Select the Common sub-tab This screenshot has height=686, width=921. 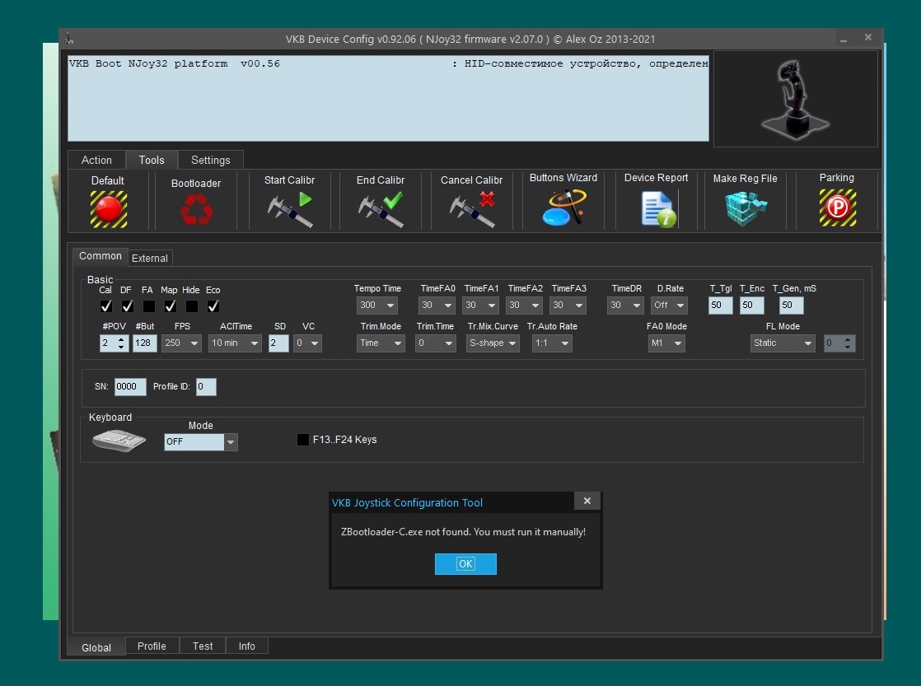101,256
